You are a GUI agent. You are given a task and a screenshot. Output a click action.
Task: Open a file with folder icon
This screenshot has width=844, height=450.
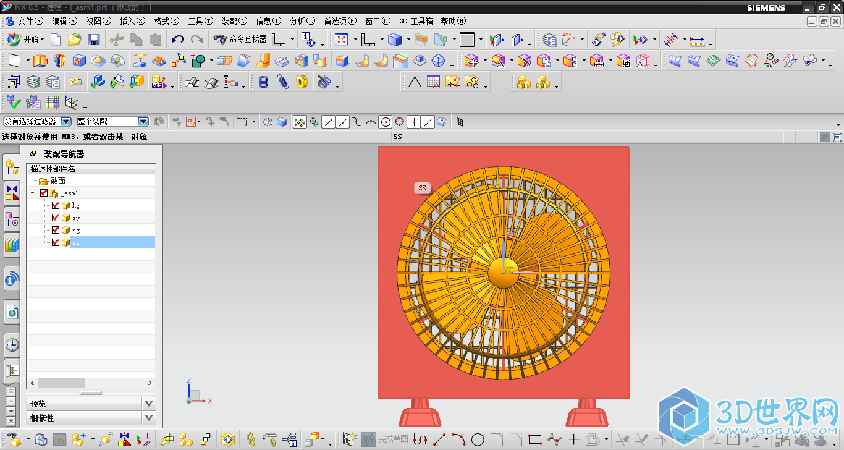click(x=75, y=40)
